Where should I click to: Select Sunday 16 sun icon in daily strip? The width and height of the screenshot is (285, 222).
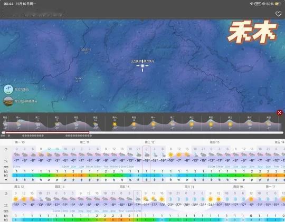134,124
